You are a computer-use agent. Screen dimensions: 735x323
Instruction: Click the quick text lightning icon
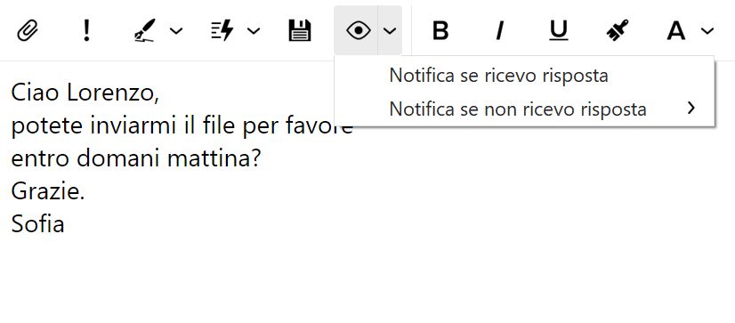pos(222,31)
